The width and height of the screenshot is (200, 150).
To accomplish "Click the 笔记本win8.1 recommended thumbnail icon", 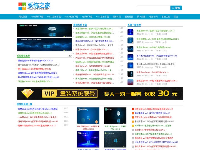I will [130, 66].
